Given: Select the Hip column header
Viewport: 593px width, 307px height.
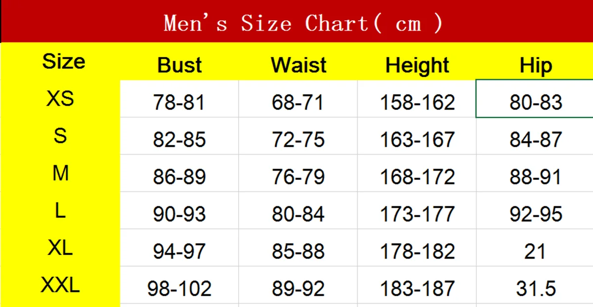Looking at the screenshot, I should point(536,65).
